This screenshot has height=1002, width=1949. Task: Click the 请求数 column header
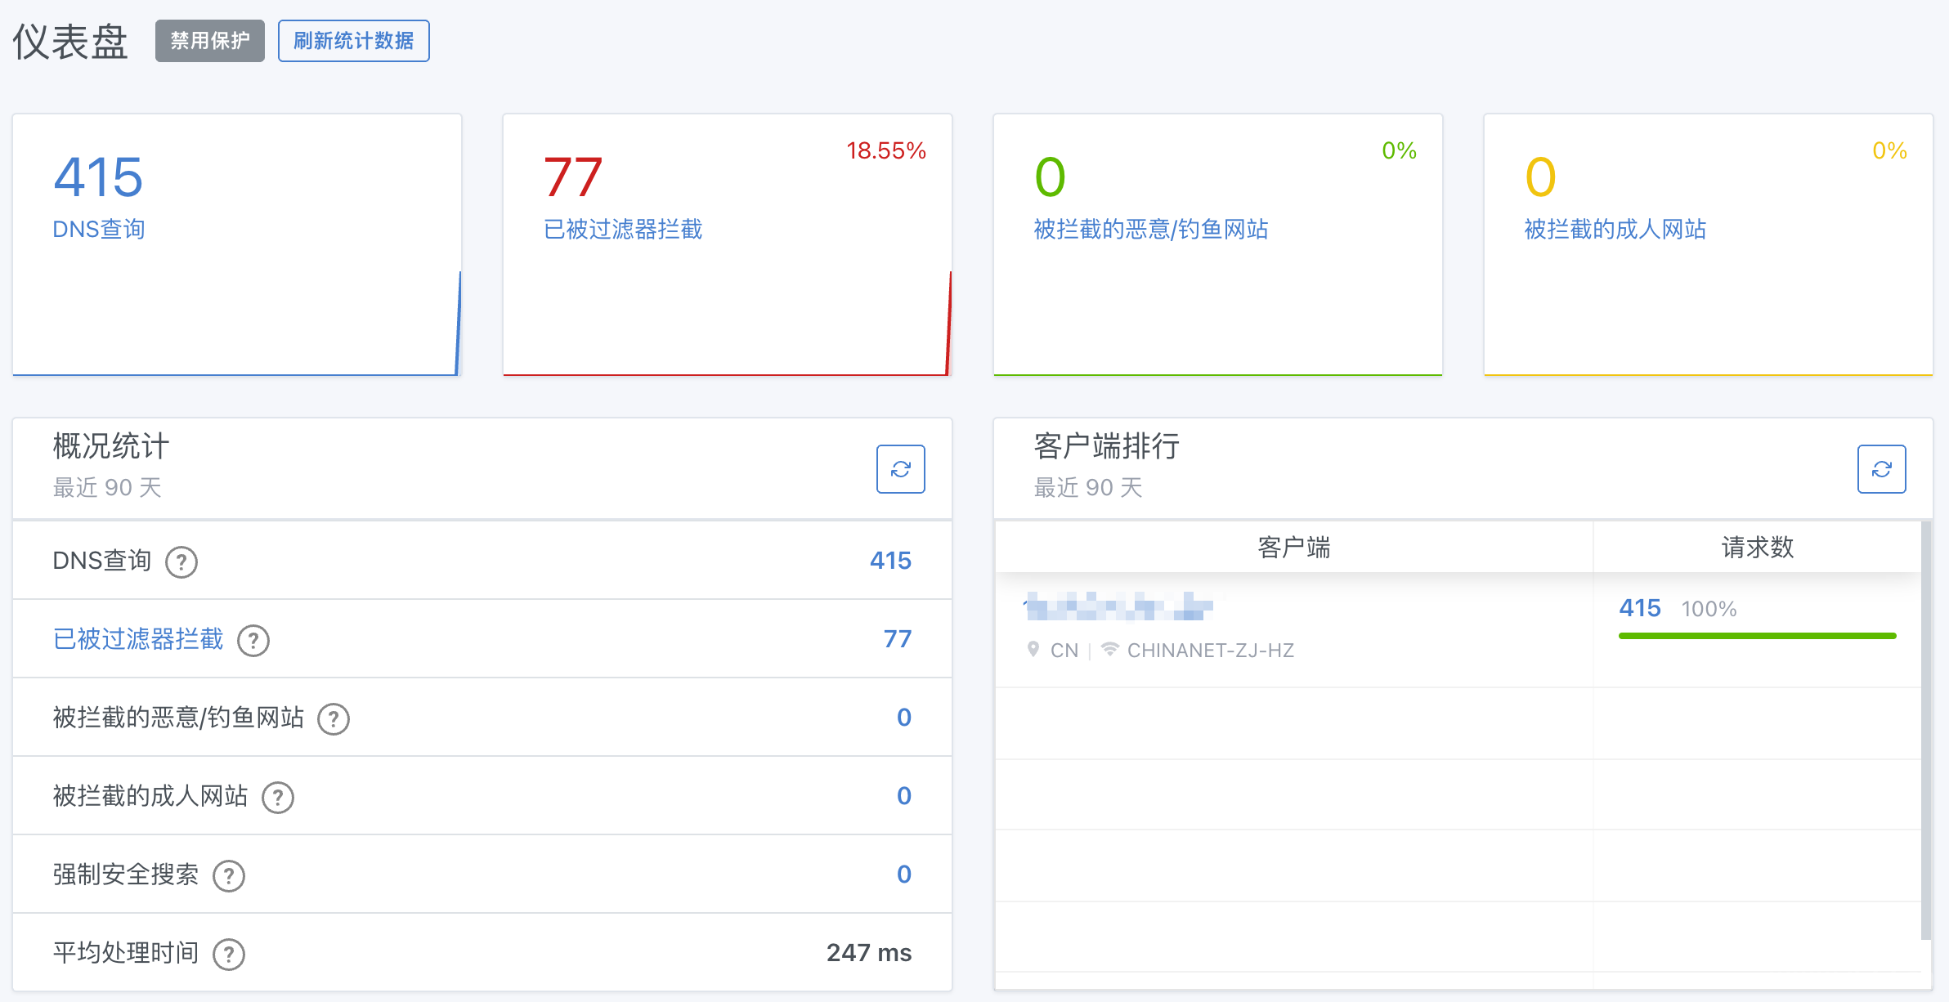(1757, 547)
